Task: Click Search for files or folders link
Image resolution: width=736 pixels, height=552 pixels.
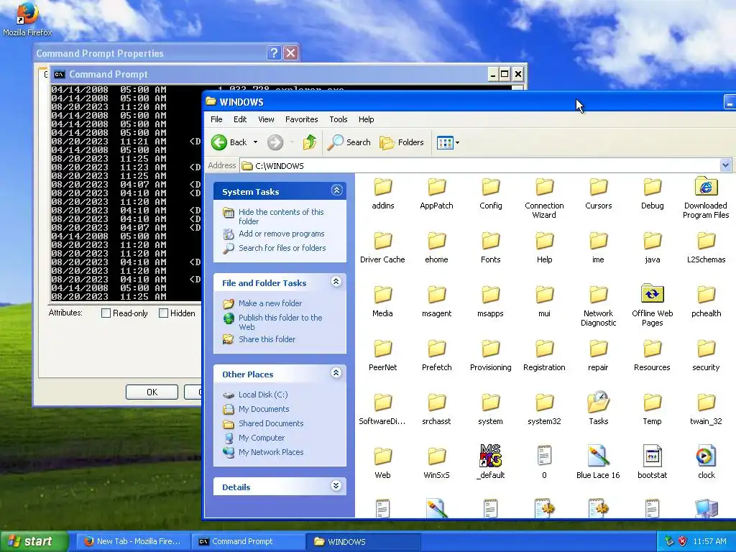Action: pos(282,248)
